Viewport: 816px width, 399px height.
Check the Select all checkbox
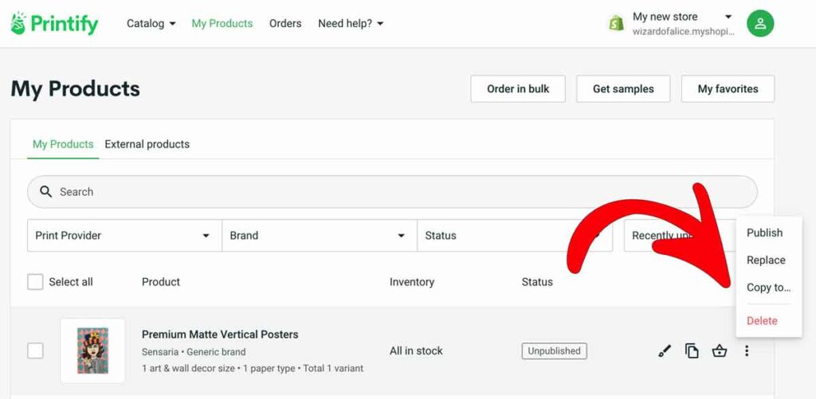(x=35, y=282)
